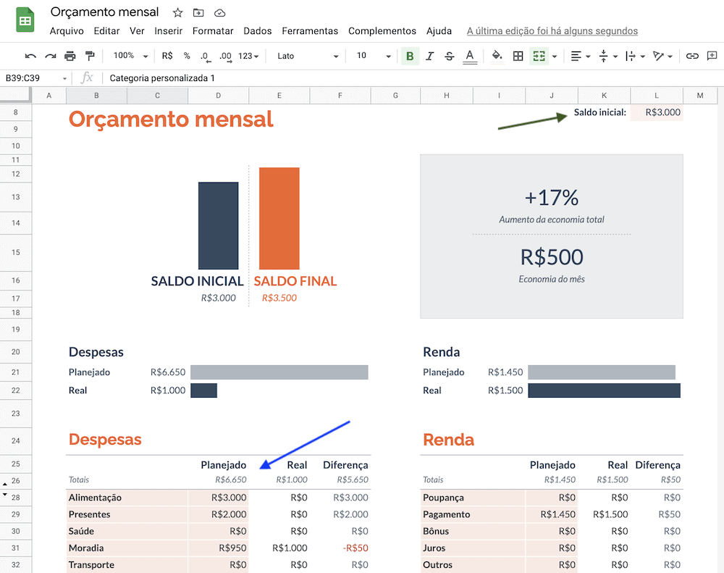Image resolution: width=724 pixels, height=573 pixels.
Task: Star the Orçamento mensal document
Action: 178,13
